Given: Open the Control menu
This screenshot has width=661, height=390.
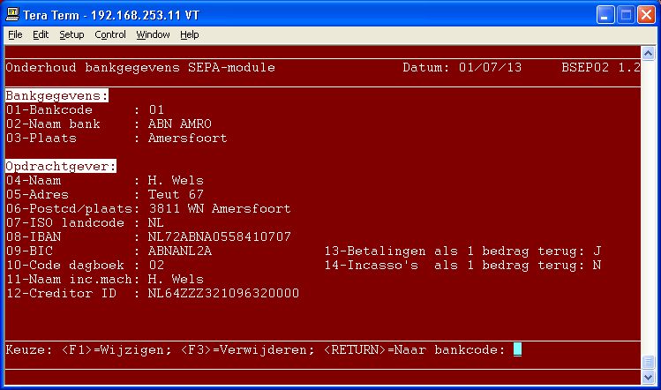Looking at the screenshot, I should pos(110,34).
